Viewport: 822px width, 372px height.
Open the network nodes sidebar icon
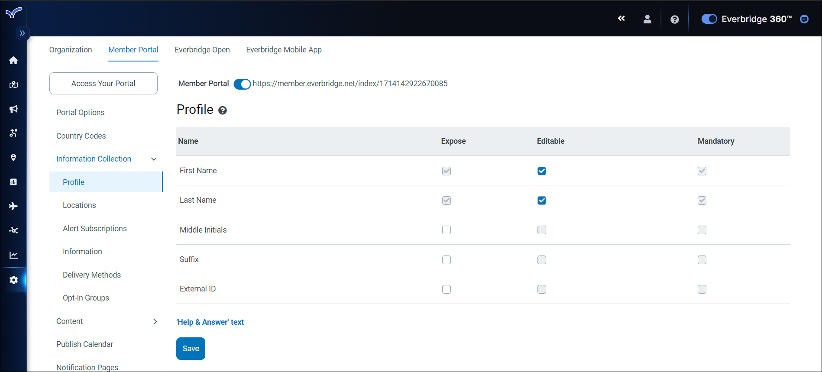click(x=13, y=230)
